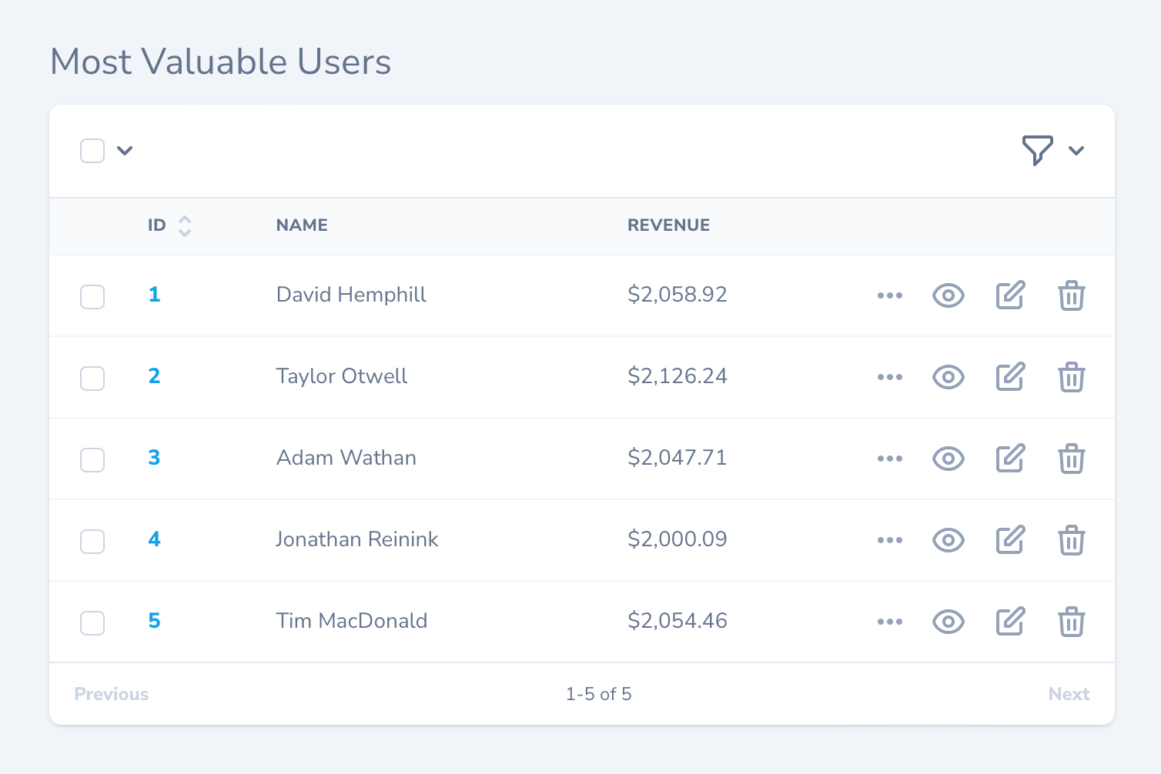Open the filter dropdown chevron
Image resolution: width=1161 pixels, height=774 pixels.
[1076, 150]
